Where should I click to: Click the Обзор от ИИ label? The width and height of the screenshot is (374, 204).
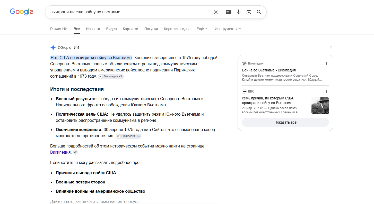68,48
